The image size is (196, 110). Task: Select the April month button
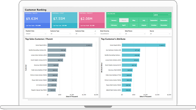tap(124, 25)
